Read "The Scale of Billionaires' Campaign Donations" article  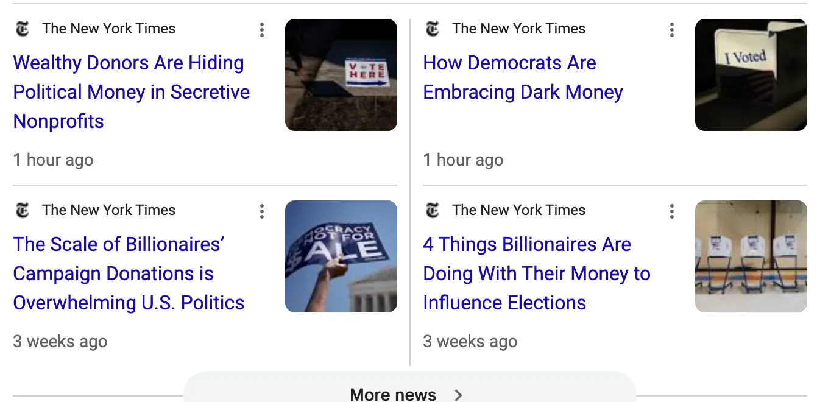(129, 273)
